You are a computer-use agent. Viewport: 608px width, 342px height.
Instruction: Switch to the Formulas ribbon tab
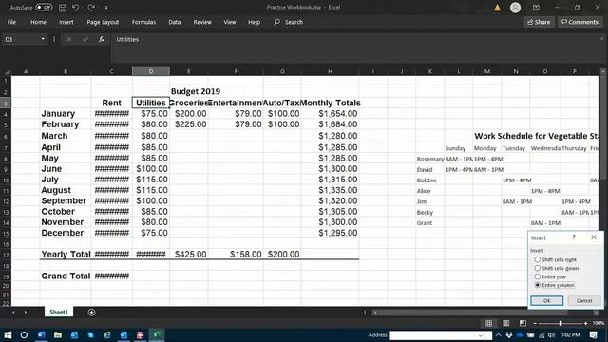point(143,22)
